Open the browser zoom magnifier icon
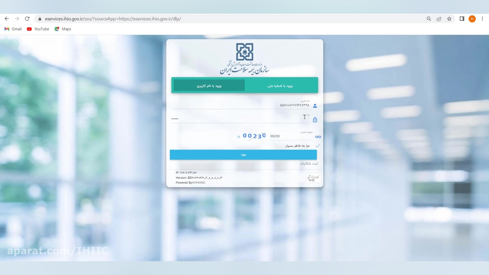This screenshot has height=275, width=489. pos(429,19)
